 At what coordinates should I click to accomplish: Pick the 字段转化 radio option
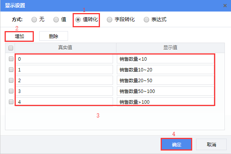coord(110,19)
